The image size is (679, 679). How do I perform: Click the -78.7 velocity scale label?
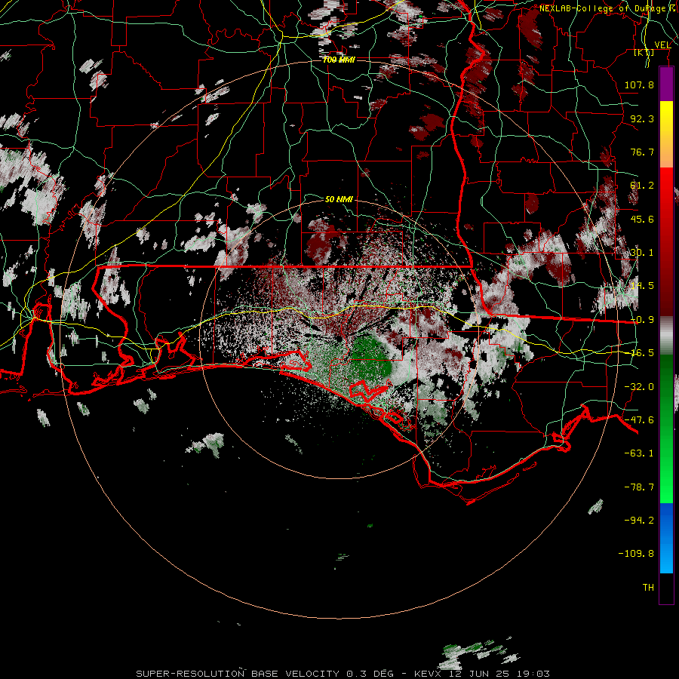(x=639, y=487)
